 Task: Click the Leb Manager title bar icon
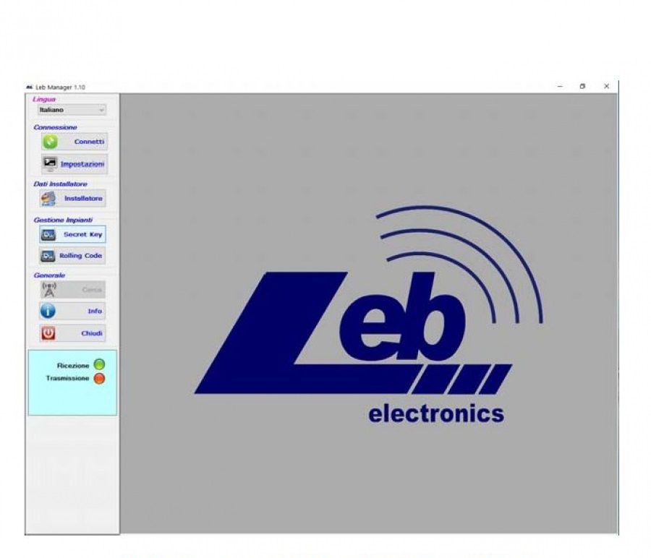[30, 85]
